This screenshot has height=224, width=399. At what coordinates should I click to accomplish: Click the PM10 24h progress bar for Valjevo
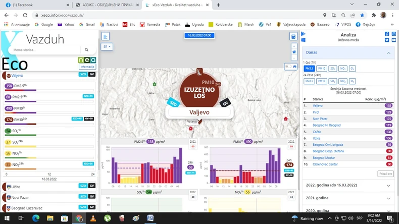pyautogui.click(x=49, y=124)
